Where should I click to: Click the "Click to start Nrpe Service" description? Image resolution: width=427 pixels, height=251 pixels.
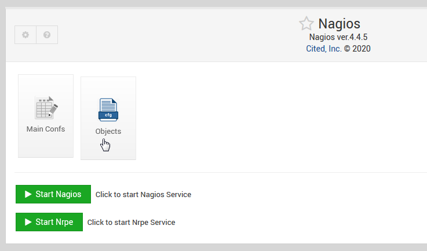(x=132, y=223)
